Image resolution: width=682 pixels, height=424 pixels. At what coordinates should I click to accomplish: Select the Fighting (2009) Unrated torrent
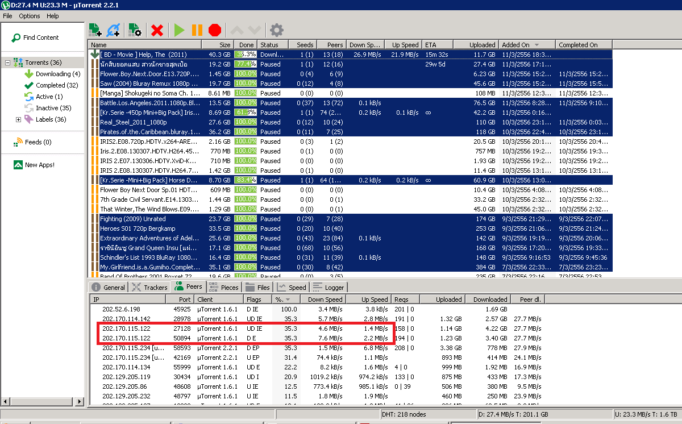point(350,219)
